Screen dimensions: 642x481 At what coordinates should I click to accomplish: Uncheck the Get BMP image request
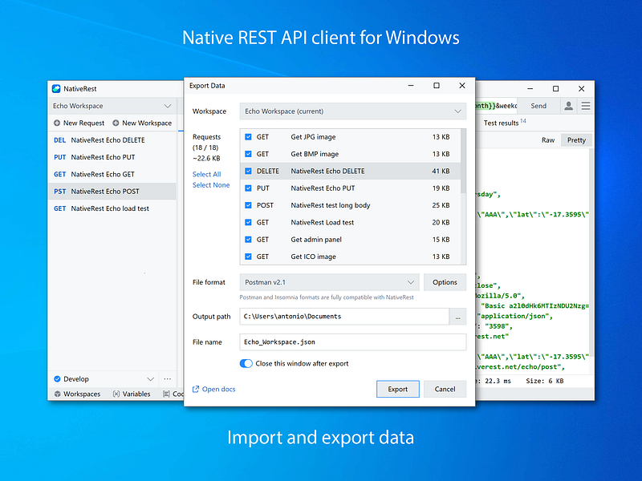click(x=248, y=154)
